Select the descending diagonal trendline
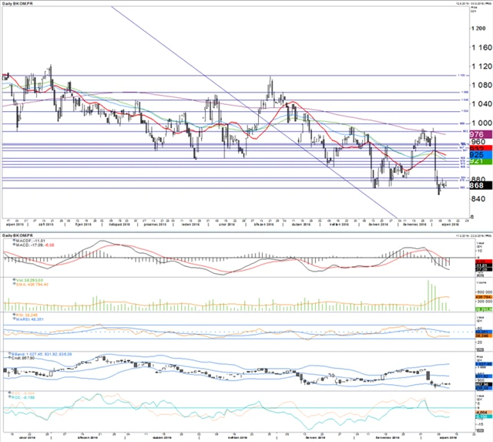The image size is (493, 442). pyautogui.click(x=254, y=112)
